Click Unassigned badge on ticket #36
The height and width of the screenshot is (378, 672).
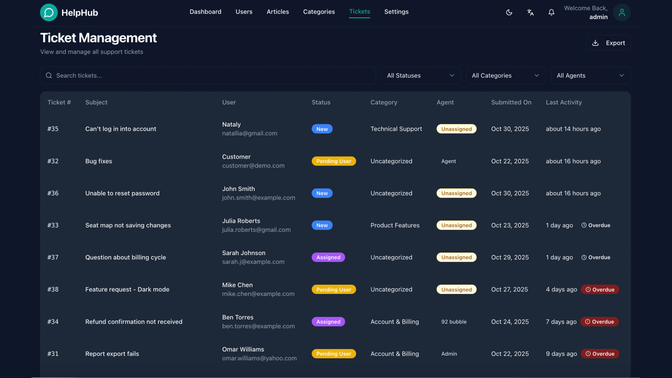(456, 193)
